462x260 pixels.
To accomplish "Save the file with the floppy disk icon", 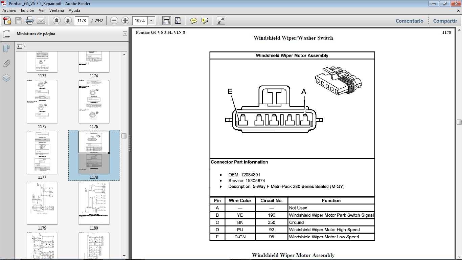I will (19, 21).
